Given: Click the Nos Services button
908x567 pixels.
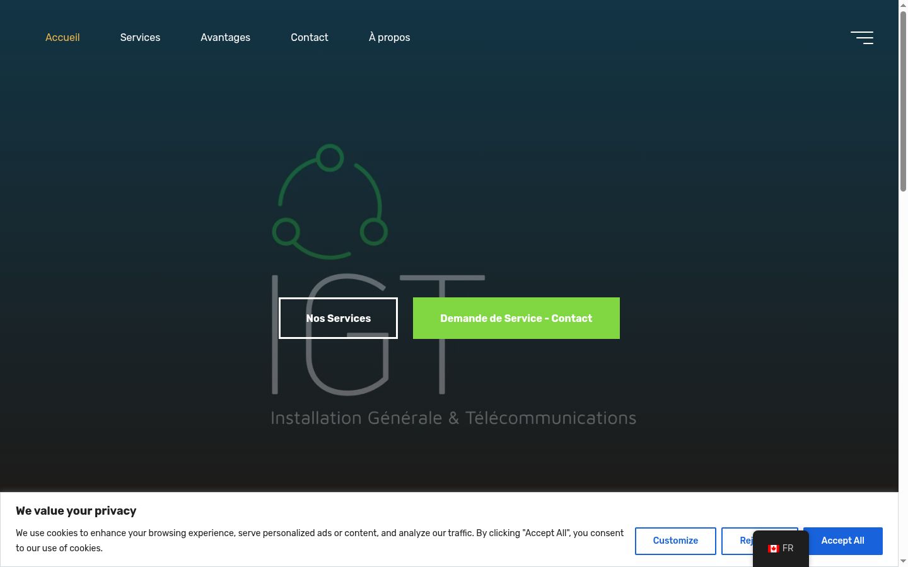Looking at the screenshot, I should pyautogui.click(x=338, y=318).
